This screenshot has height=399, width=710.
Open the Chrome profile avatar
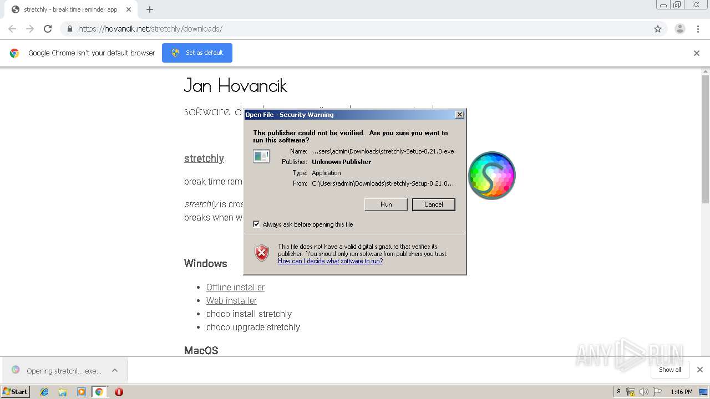[680, 29]
